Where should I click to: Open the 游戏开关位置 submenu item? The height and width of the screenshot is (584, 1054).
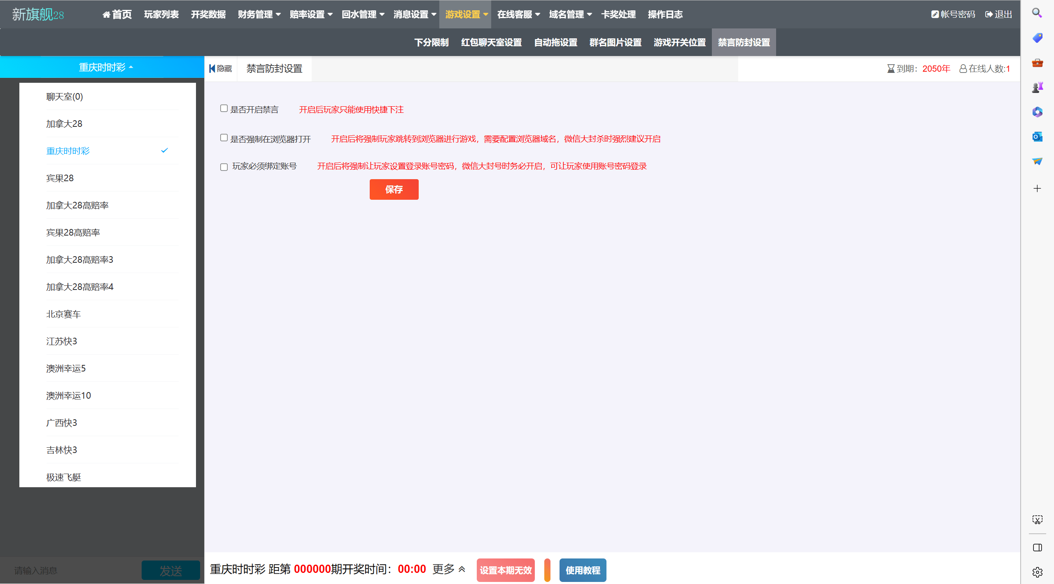pos(680,42)
